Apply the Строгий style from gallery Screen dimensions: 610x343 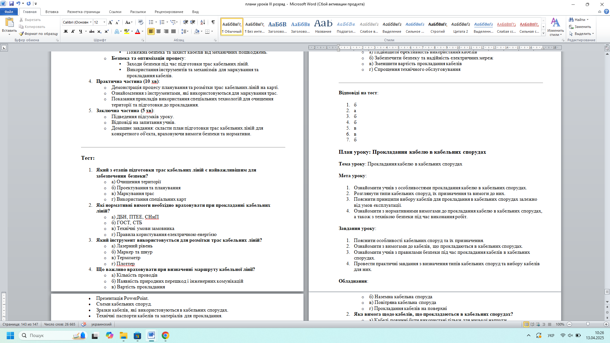437,27
